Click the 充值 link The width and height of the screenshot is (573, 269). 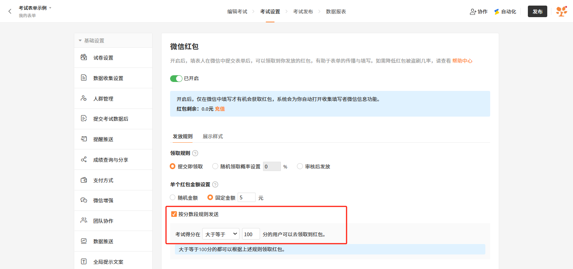(220, 109)
